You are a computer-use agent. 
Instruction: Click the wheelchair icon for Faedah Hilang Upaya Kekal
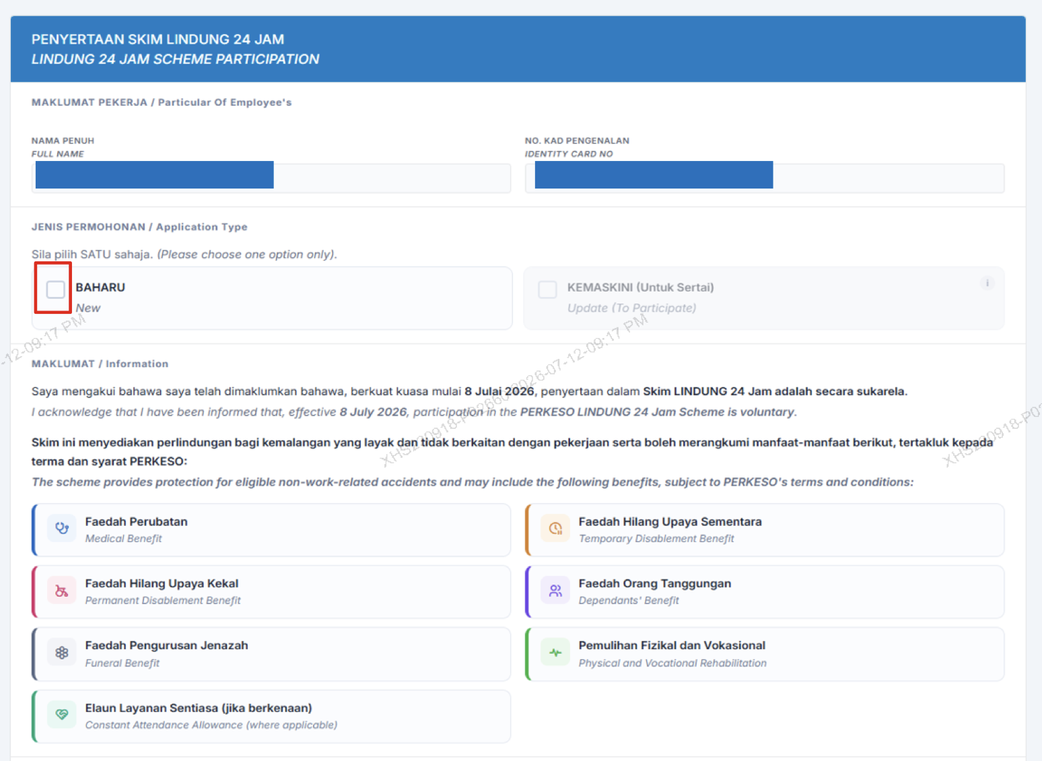pyautogui.click(x=62, y=591)
